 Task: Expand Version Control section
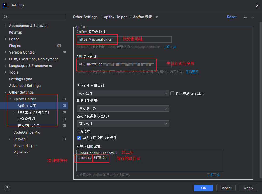(6, 52)
